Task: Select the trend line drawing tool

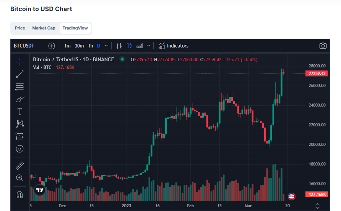Action: pos(20,74)
